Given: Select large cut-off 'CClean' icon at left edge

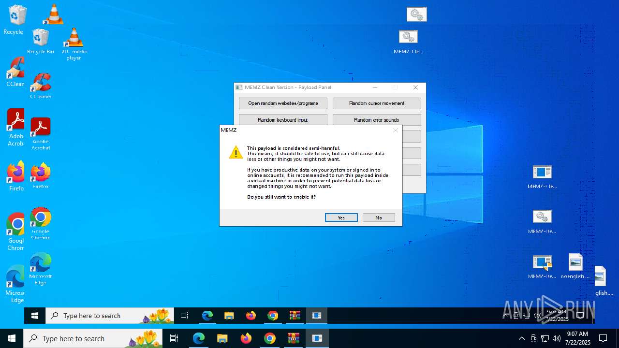Looking at the screenshot, I should (15, 72).
